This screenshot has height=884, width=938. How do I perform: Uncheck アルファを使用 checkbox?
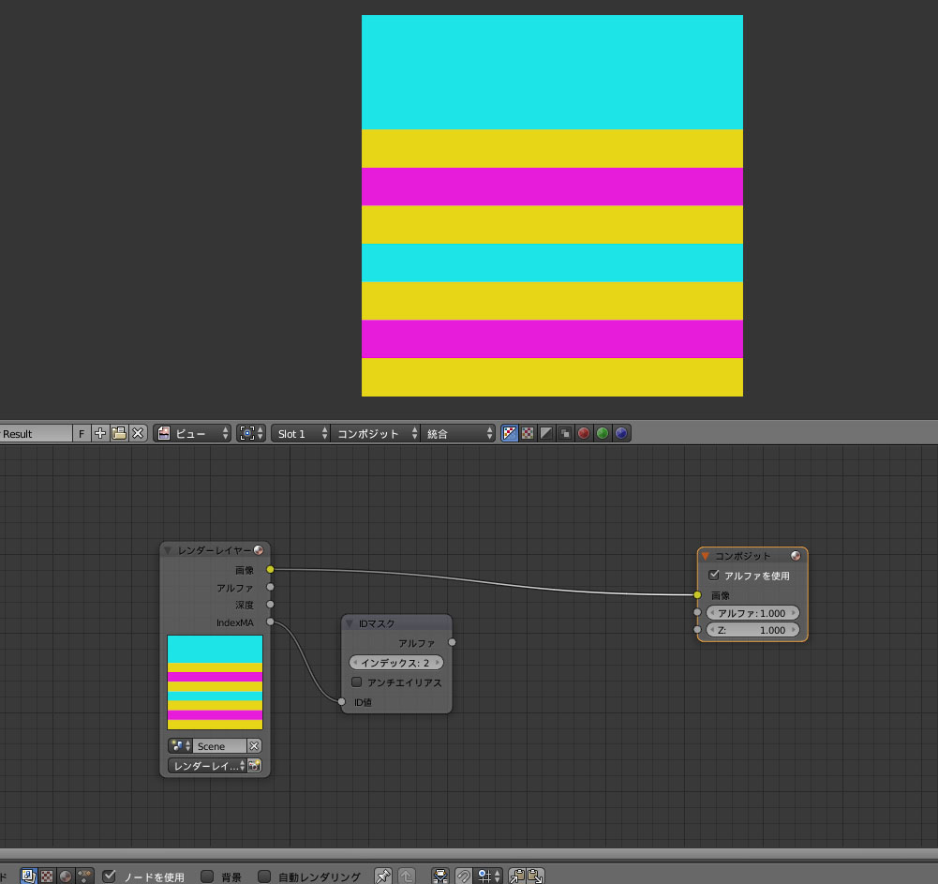(714, 575)
